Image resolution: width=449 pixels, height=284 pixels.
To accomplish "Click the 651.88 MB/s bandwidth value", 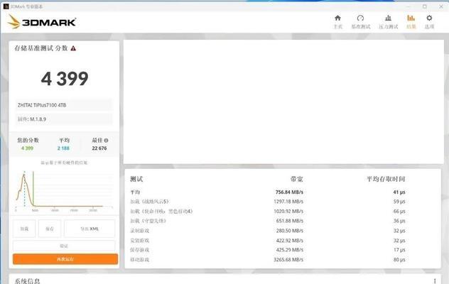I will pos(289,221).
